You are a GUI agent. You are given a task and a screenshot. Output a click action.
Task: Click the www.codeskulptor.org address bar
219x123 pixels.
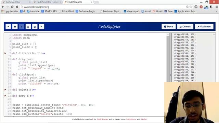click(x=103, y=7)
